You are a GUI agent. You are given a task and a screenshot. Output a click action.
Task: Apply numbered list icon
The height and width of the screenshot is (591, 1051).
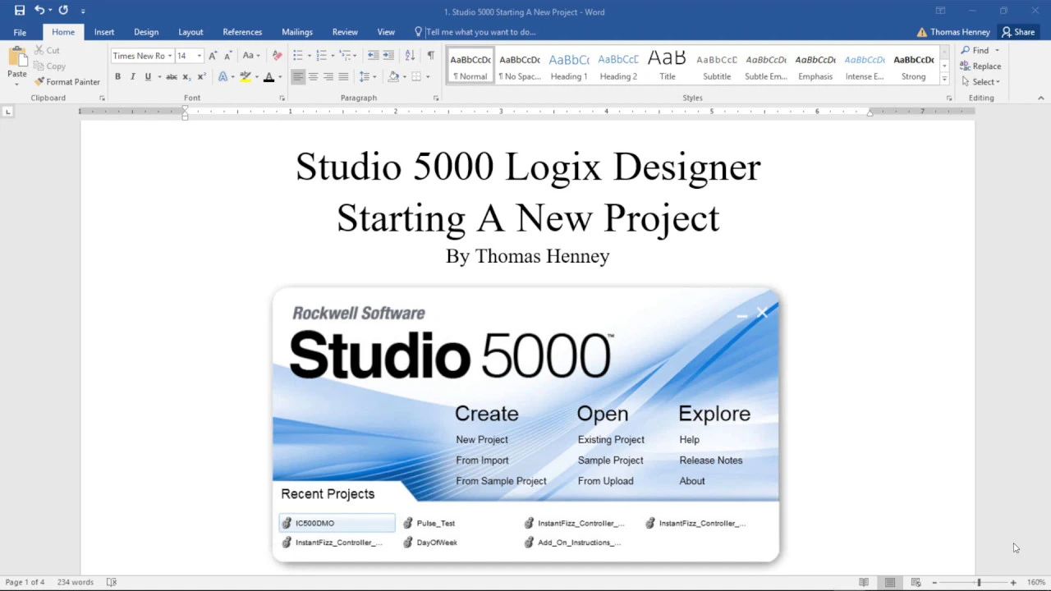[321, 56]
